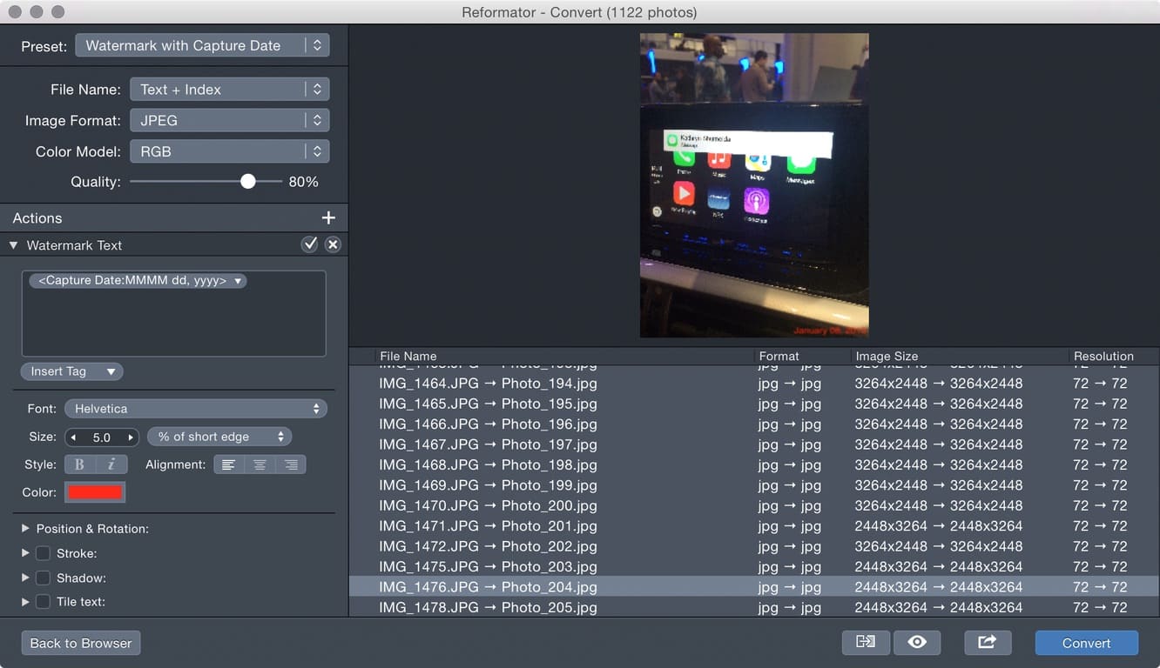The width and height of the screenshot is (1160, 668).
Task: Click the eye preview icon button
Action: click(917, 643)
